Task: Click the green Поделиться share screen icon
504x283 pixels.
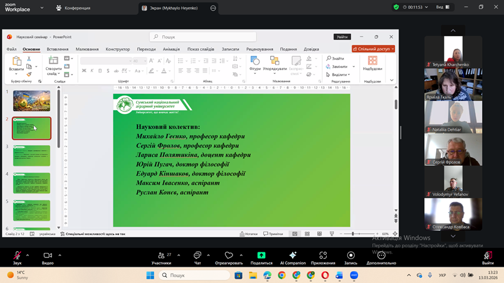Action: click(261, 255)
